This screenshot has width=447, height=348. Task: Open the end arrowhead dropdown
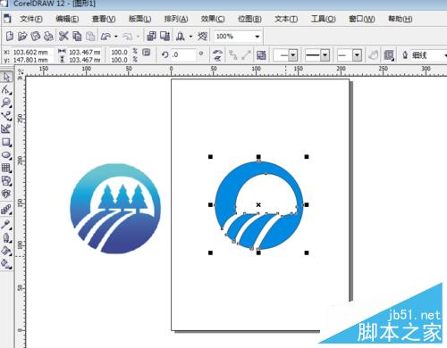(357, 55)
